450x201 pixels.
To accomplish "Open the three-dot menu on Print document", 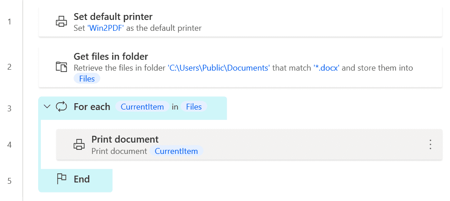I will click(x=430, y=144).
